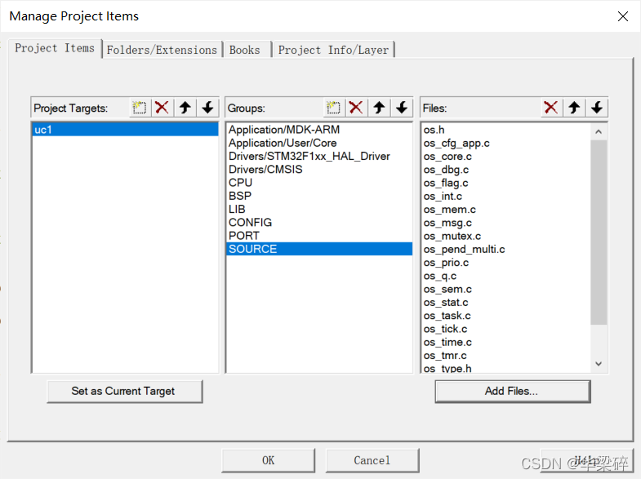The width and height of the screenshot is (641, 479).
Task: Select the LIB group
Action: tap(318, 209)
